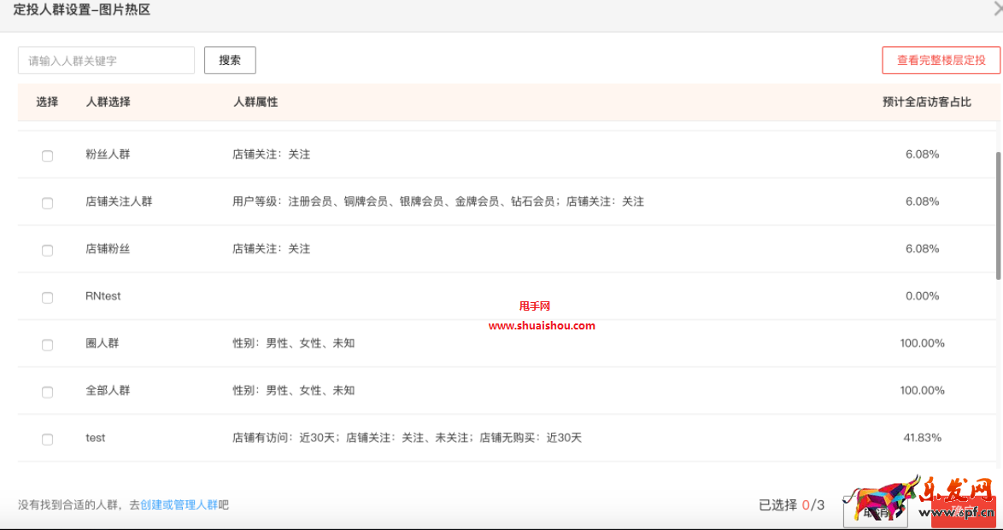The height and width of the screenshot is (530, 1003).
Task: Click the 已选择 0/3 selection counter
Action: click(x=793, y=504)
